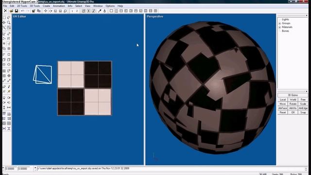Select Groups label in the scene tree

pos(286,23)
